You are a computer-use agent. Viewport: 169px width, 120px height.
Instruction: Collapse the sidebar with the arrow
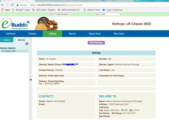31,80
